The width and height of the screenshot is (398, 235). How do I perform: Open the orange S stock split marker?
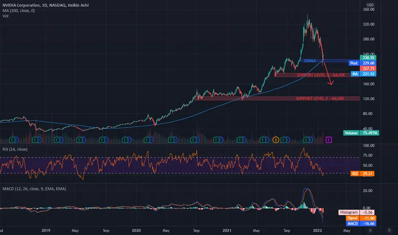pos(276,140)
